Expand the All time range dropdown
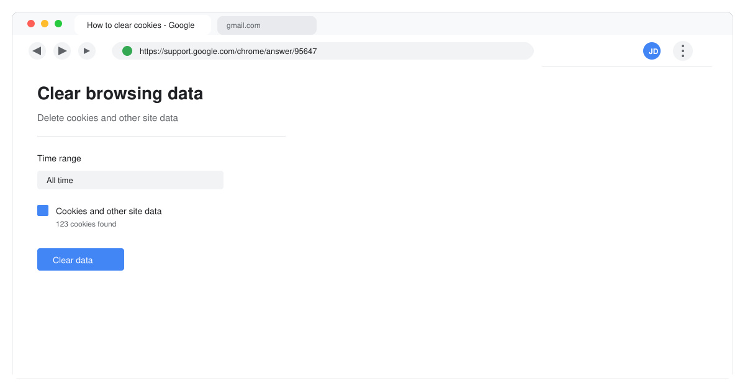Screen dimensions: 745x391 click(x=130, y=180)
